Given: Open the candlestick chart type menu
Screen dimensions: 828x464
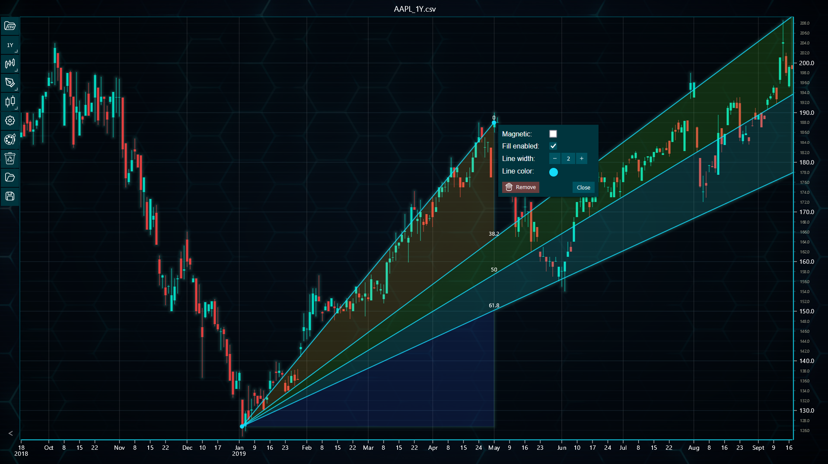Looking at the screenshot, I should point(10,64).
